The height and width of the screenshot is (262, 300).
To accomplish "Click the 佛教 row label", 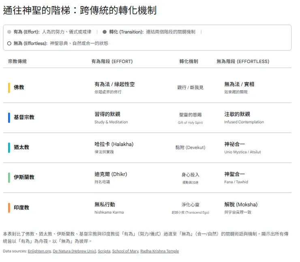I will pyautogui.click(x=19, y=87).
